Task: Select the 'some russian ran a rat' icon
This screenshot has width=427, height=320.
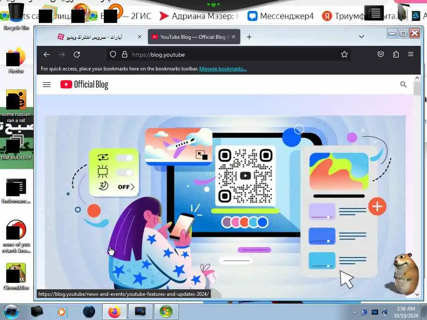Action: [16, 106]
